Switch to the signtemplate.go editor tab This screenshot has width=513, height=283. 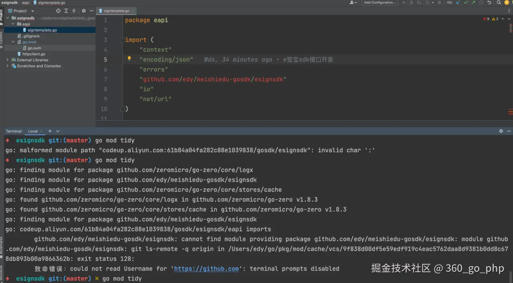pos(117,11)
